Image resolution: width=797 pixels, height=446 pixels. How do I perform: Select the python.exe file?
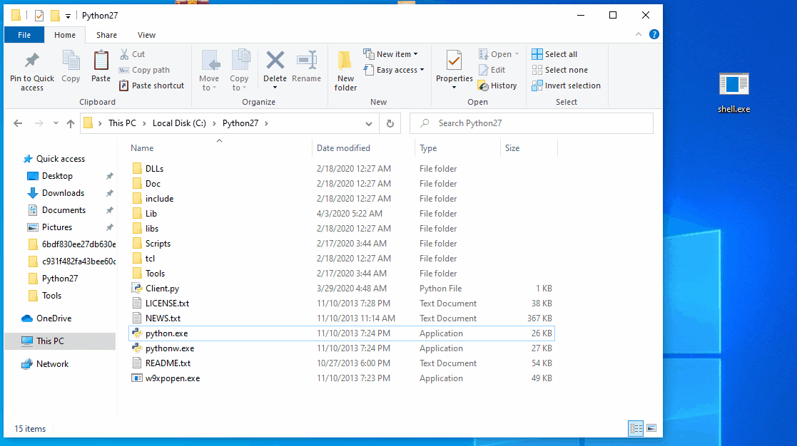pos(341,333)
